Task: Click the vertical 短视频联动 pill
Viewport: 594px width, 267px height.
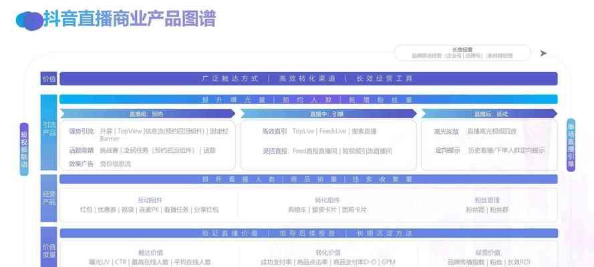Action: (24, 149)
